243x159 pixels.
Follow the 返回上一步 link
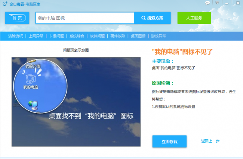click(210, 141)
